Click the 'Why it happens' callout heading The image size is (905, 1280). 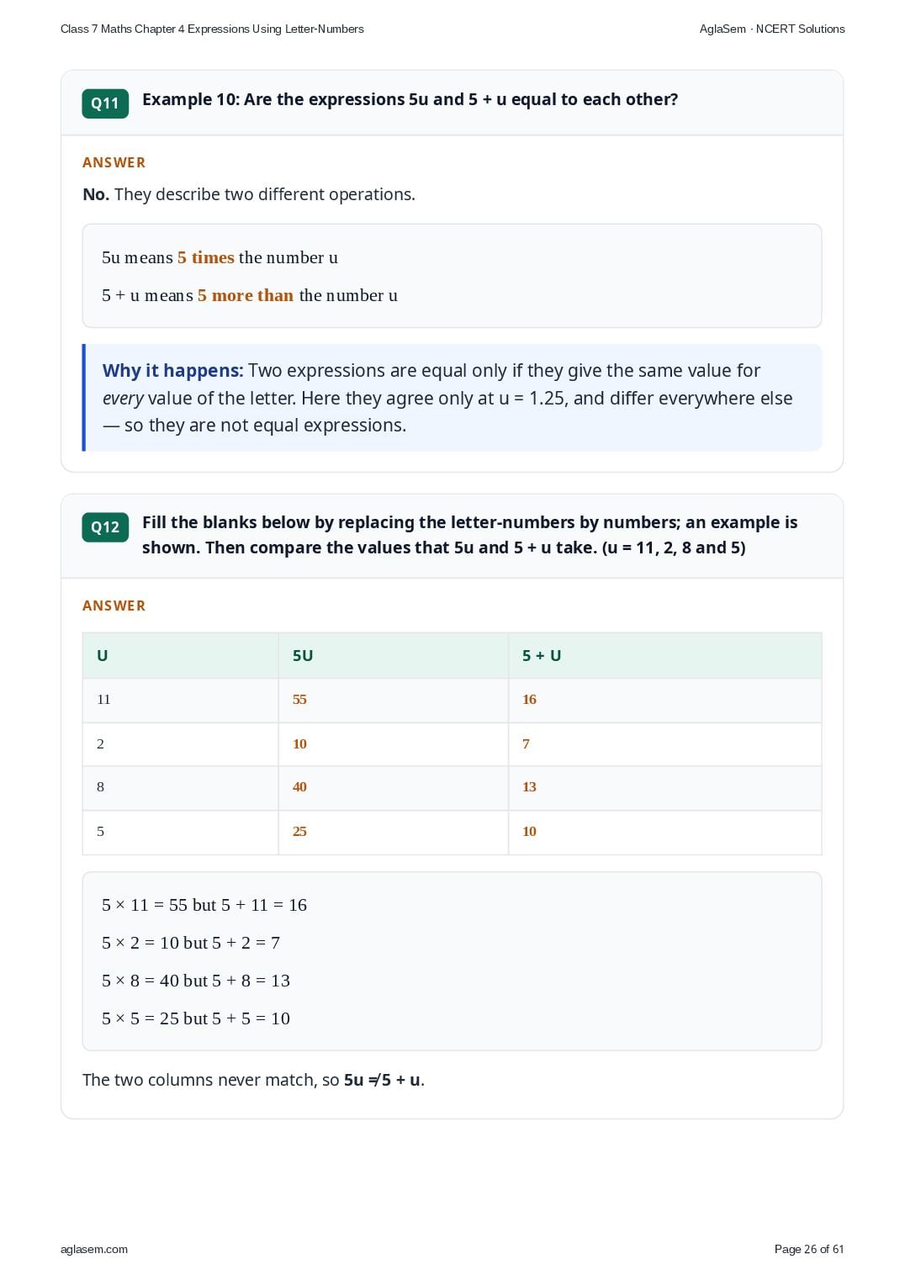pos(172,371)
